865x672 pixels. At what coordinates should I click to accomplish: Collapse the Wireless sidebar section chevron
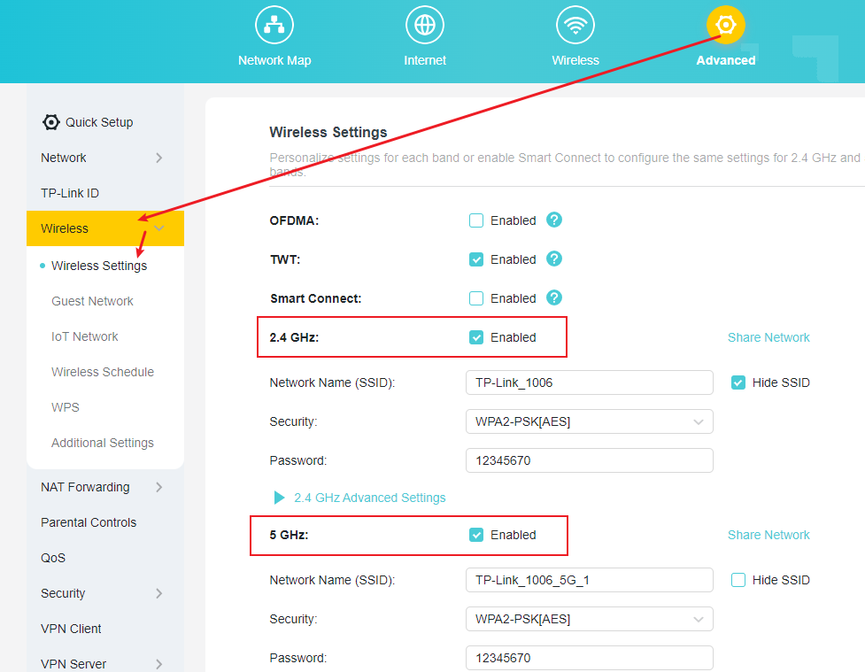[158, 228]
